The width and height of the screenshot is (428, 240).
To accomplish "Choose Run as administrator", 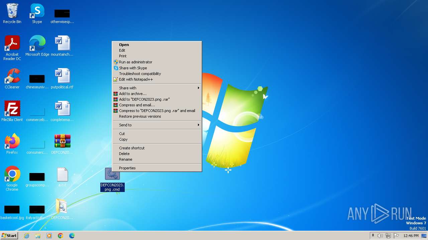I will (157, 62).
